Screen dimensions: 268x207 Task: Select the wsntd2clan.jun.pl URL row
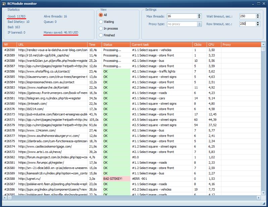tap(53, 60)
